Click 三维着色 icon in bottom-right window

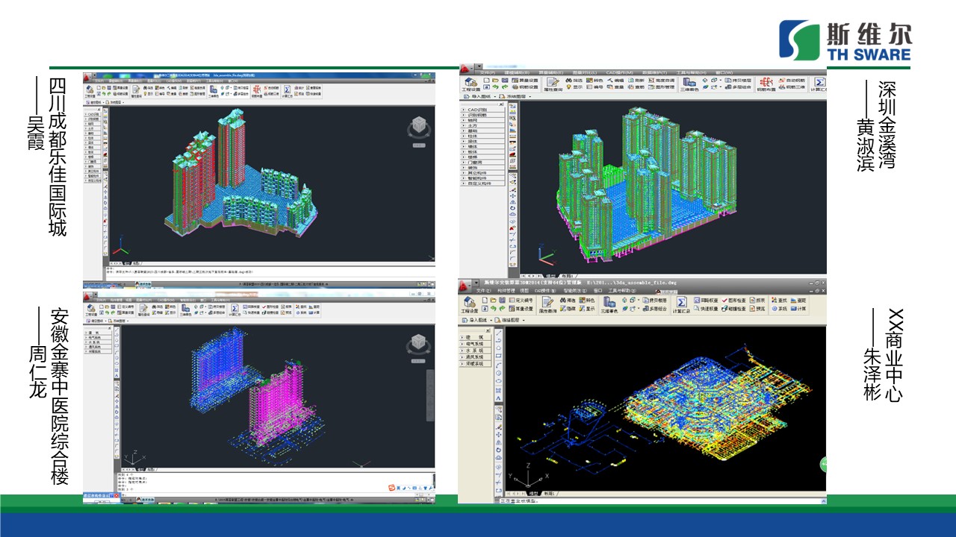pos(609,304)
